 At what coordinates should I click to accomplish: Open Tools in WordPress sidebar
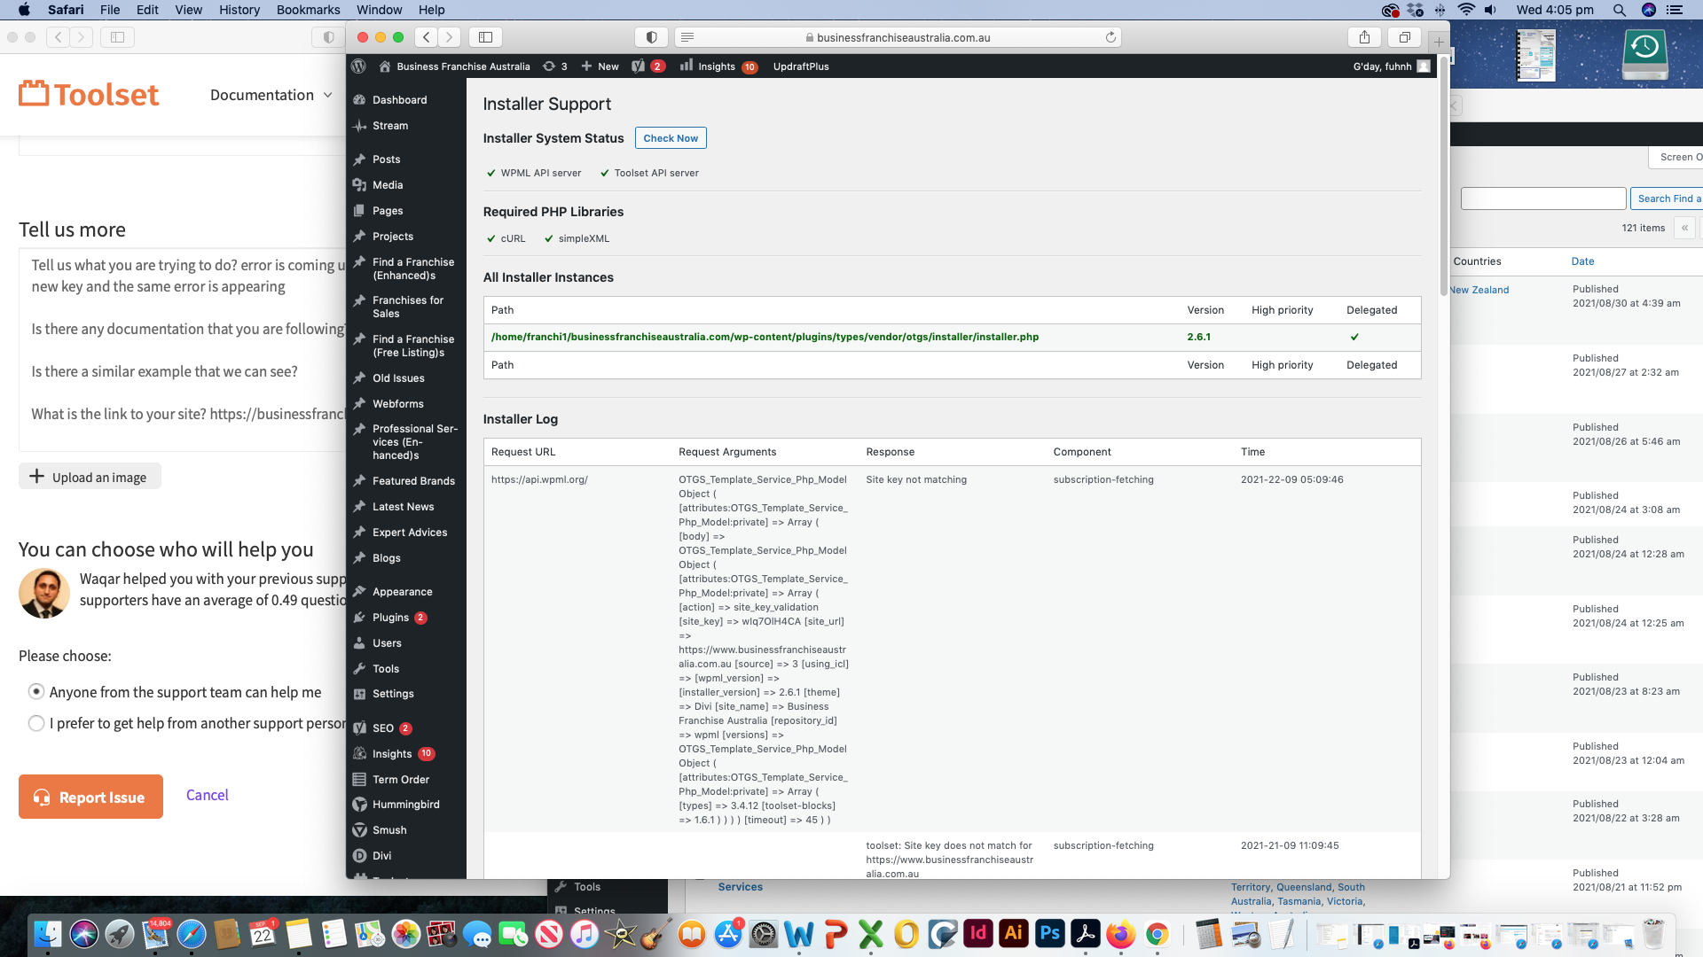[386, 669]
